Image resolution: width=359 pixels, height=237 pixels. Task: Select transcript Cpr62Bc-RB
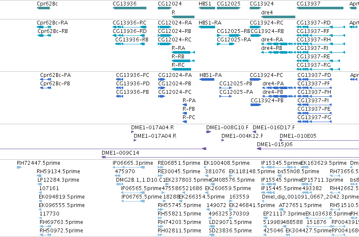pyautogui.click(x=44, y=35)
